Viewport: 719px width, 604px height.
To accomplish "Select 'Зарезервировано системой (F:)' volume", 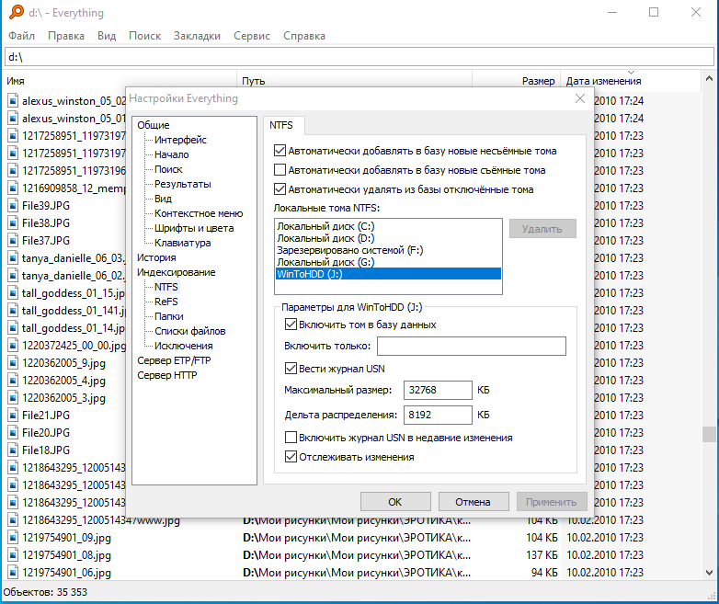I will (x=350, y=250).
